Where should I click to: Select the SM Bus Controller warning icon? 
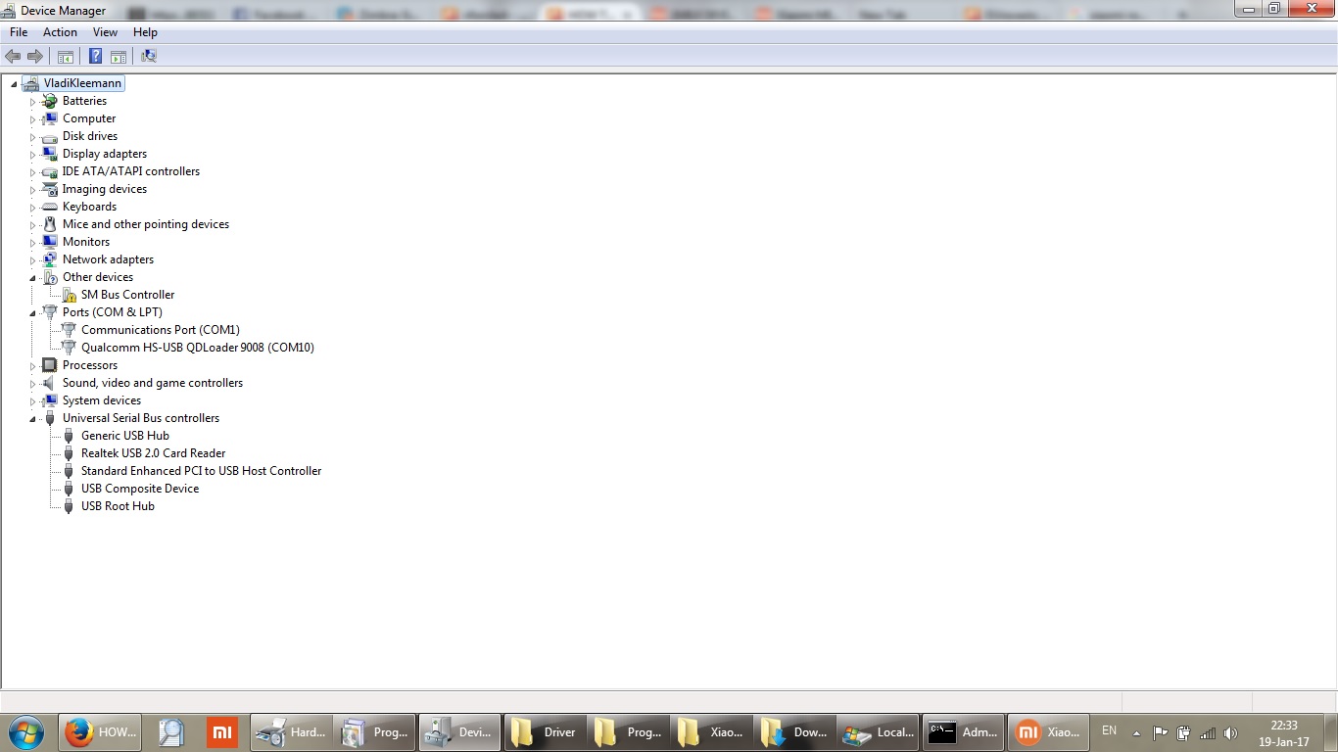pos(69,295)
